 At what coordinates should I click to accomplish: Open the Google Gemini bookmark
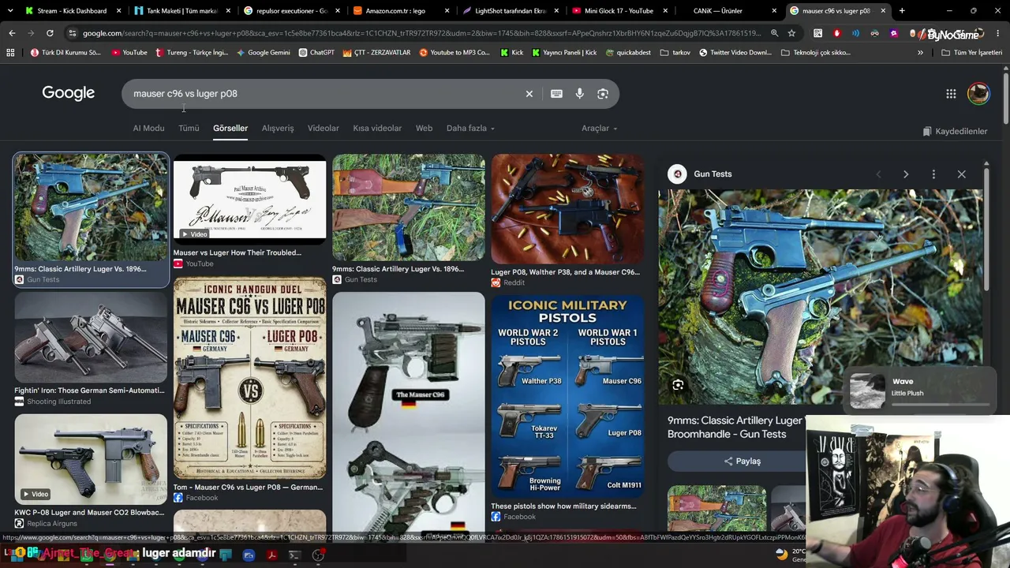pyautogui.click(x=263, y=52)
